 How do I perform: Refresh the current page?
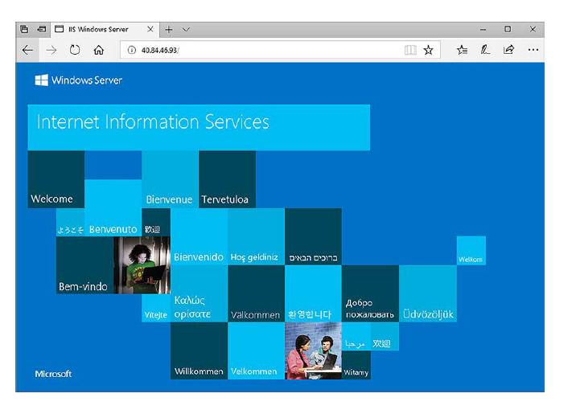pyautogui.click(x=75, y=50)
